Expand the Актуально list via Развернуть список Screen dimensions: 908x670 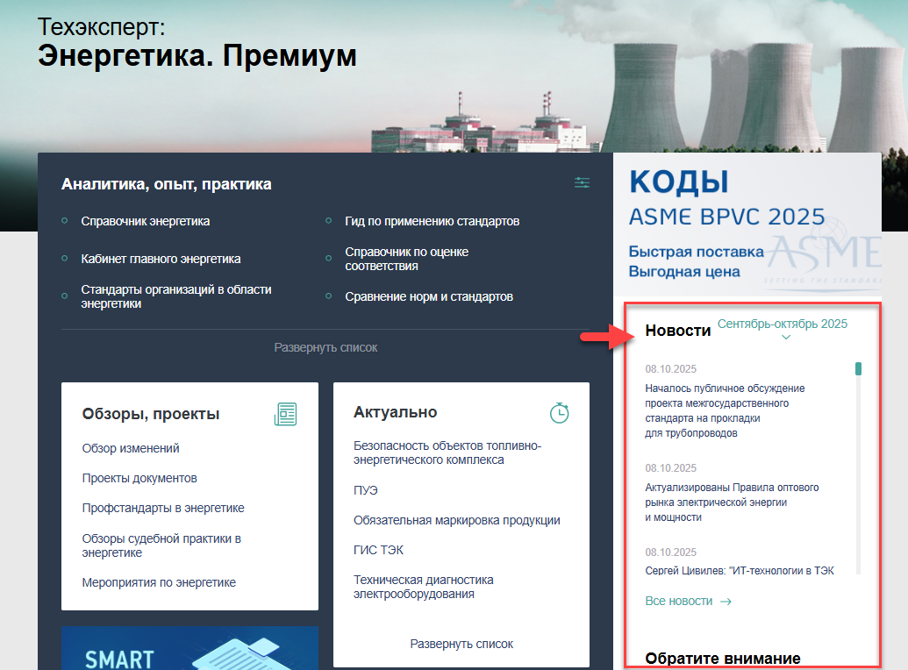(461, 644)
